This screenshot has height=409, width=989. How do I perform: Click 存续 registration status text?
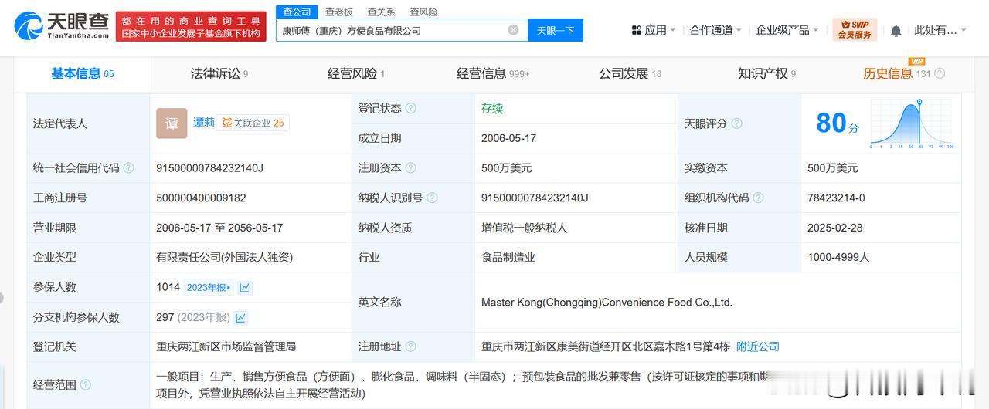coord(492,108)
